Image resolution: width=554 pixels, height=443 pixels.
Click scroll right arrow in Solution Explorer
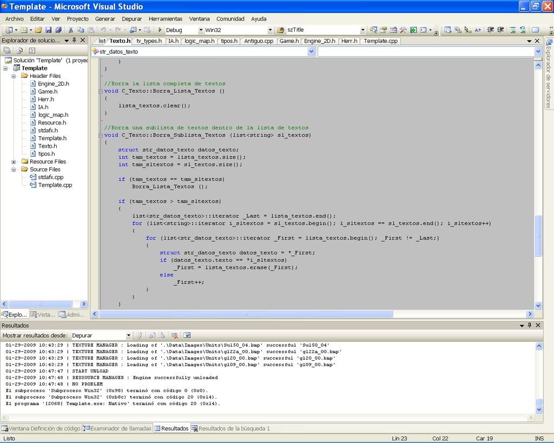click(x=84, y=304)
